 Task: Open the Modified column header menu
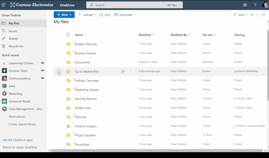coord(146,35)
